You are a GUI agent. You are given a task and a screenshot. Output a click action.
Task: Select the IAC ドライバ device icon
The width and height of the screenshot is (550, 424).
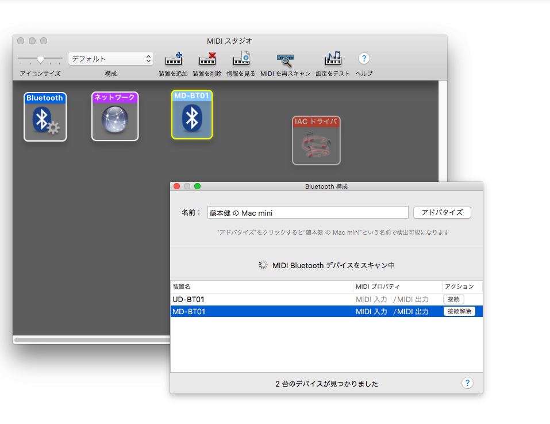coord(316,140)
